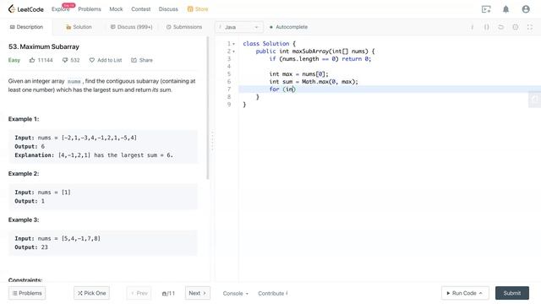Open Contest in the top navigation
Image resolution: width=541 pixels, height=304 pixels.
(x=141, y=9)
